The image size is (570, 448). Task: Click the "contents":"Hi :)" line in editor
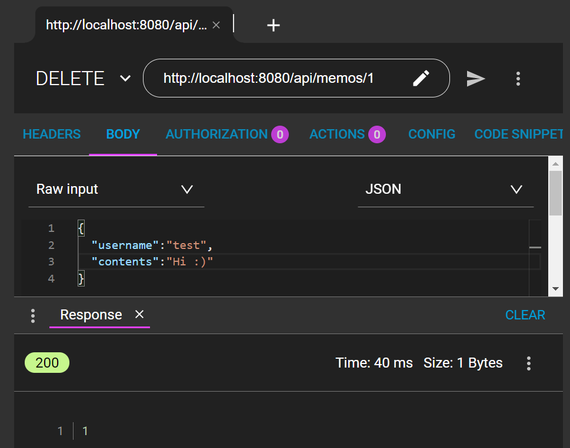(152, 261)
